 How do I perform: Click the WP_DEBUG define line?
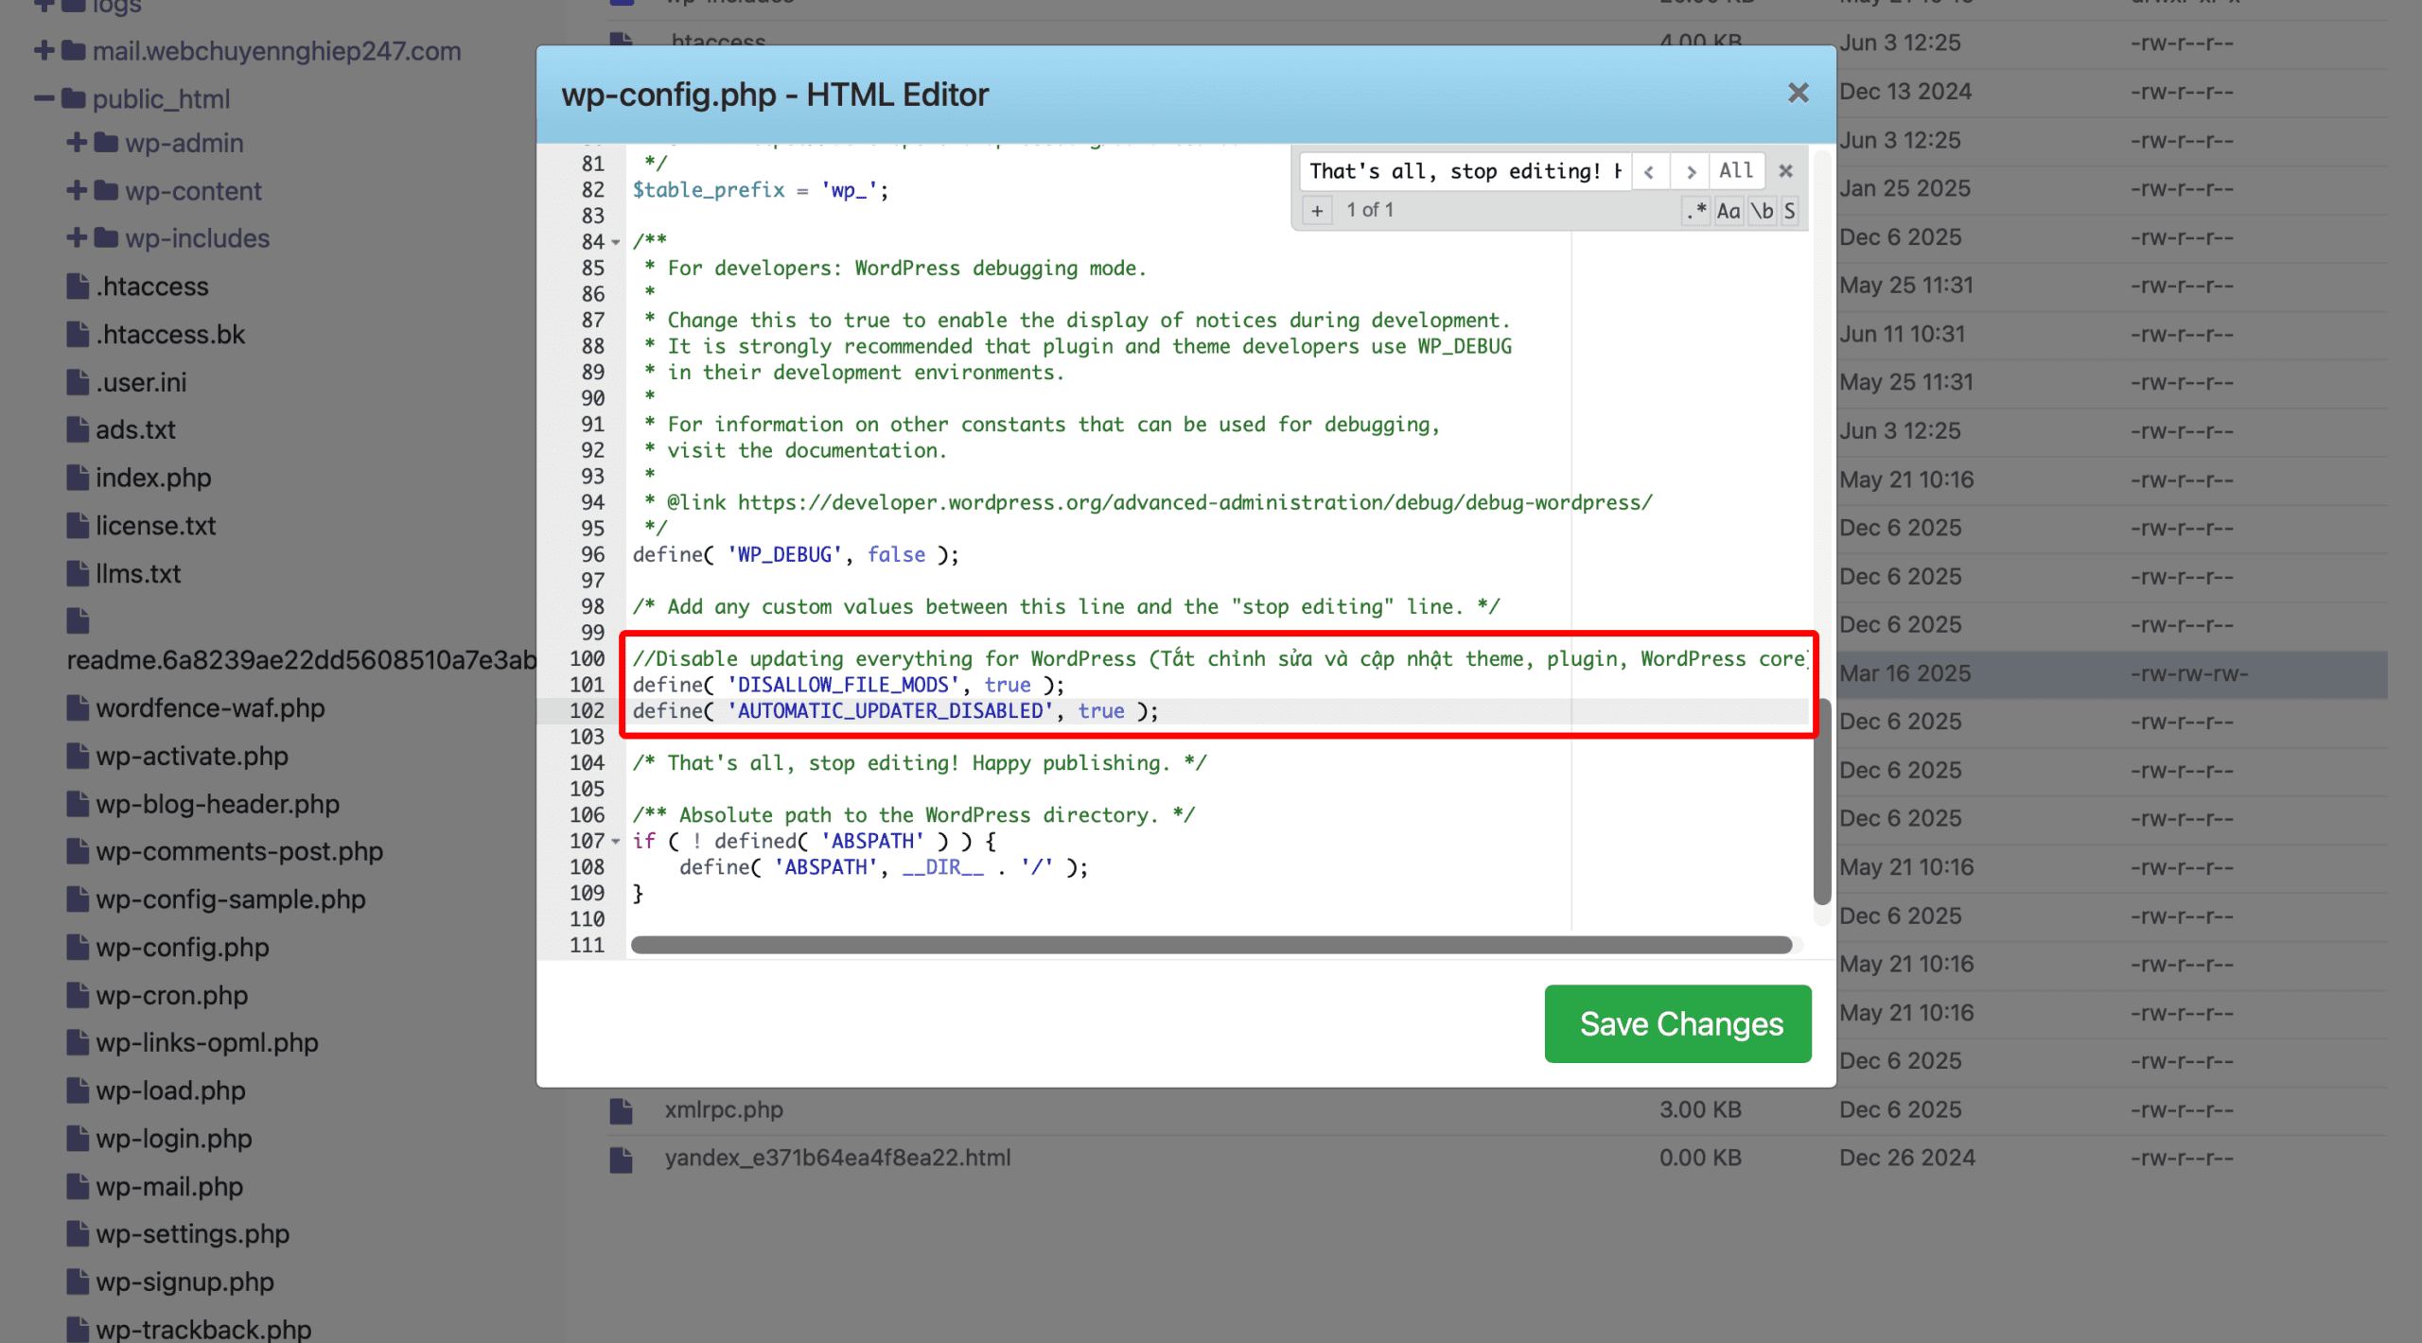796,555
